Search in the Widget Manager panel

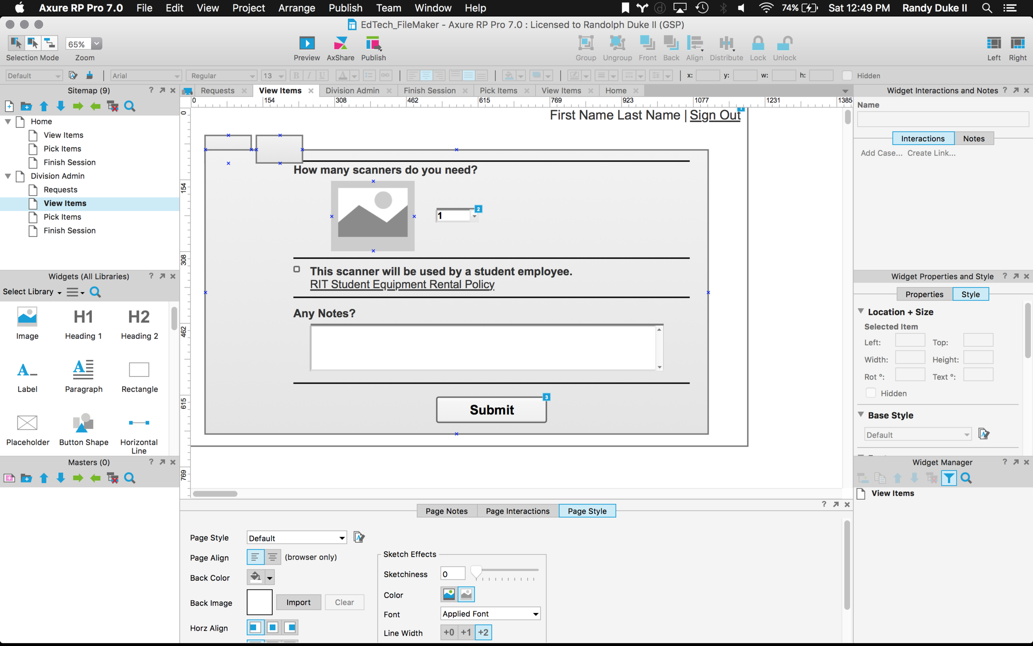[966, 478]
